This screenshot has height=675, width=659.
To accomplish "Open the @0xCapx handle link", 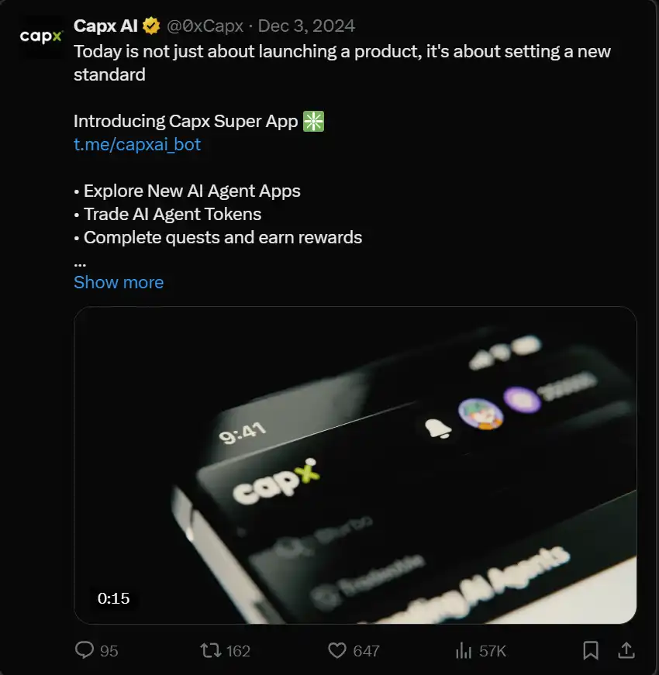I will pyautogui.click(x=204, y=26).
